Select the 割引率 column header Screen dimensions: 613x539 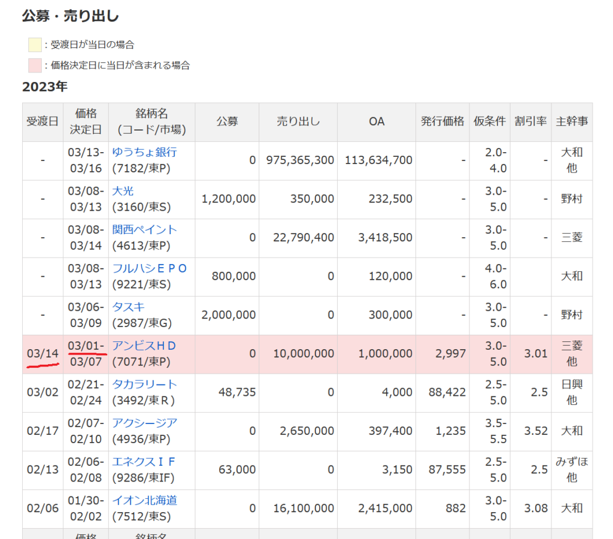531,122
